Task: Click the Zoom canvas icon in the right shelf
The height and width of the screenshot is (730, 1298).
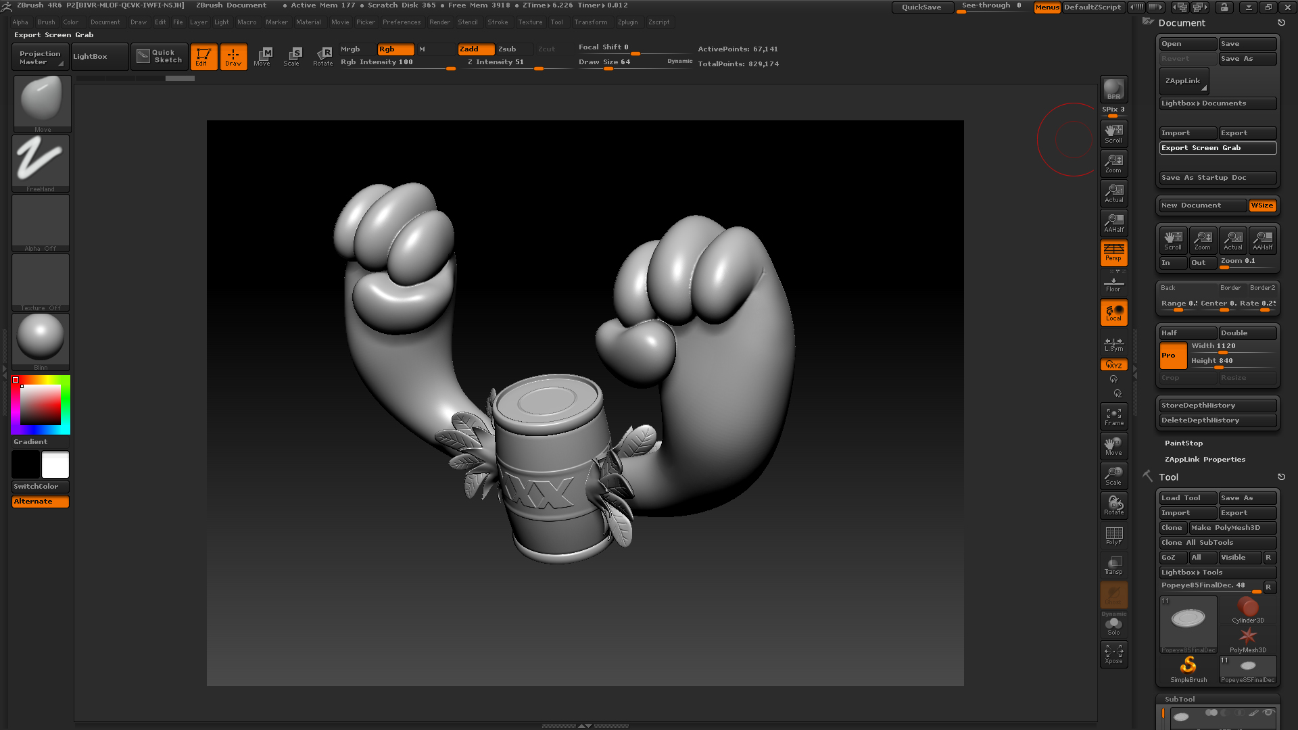Action: click(x=1113, y=163)
